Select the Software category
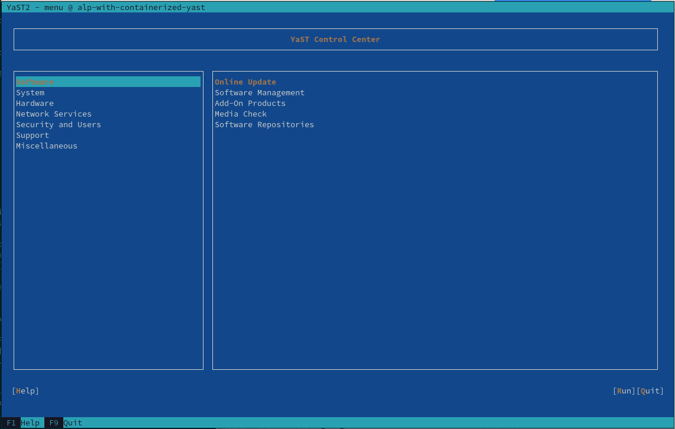The image size is (675, 429). [x=35, y=82]
